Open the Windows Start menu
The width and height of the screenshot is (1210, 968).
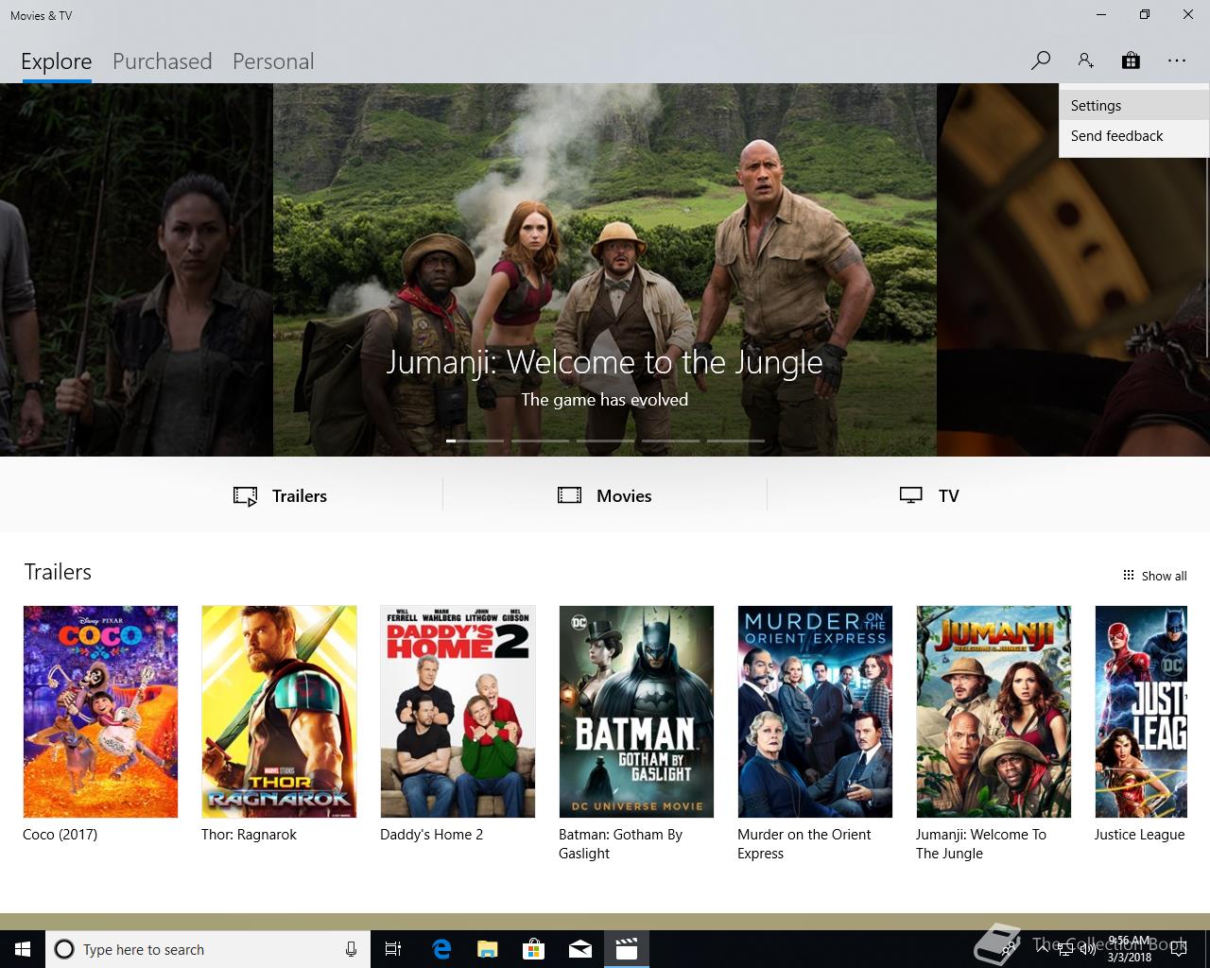(x=23, y=949)
